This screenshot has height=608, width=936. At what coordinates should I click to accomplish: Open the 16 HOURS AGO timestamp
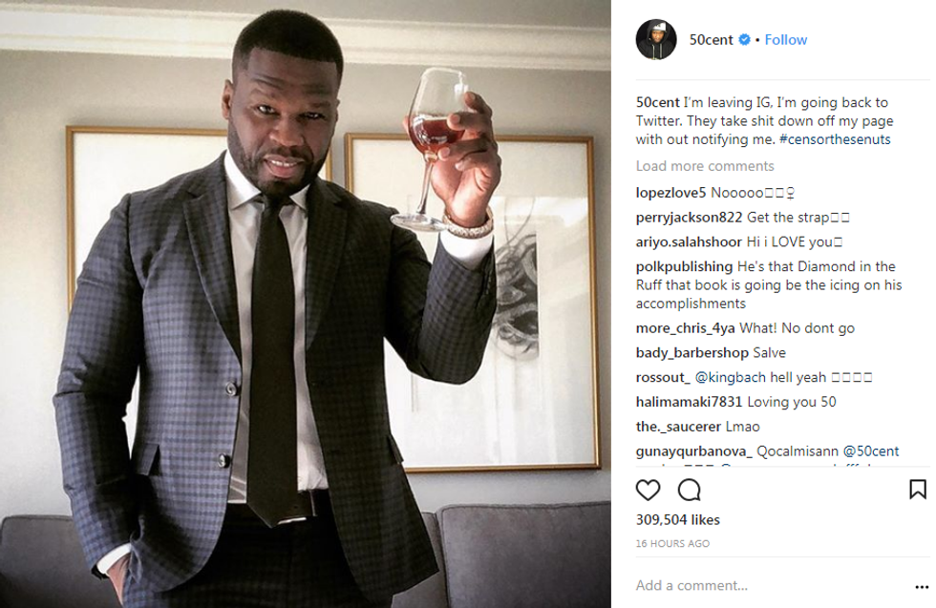672,543
